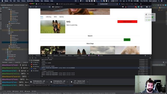Open the Brave Rewards triangle icon
The width and height of the screenshot is (167, 94).
(x=126, y=7)
